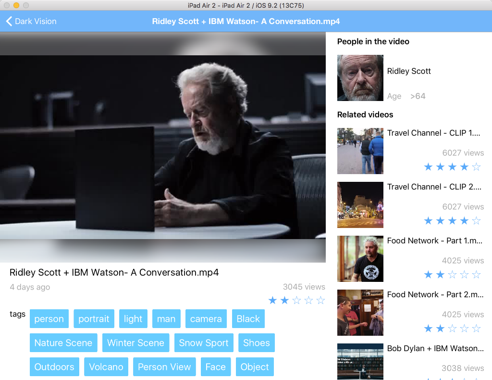Set Travel Channel CLIP 1 to five stars

[476, 167]
